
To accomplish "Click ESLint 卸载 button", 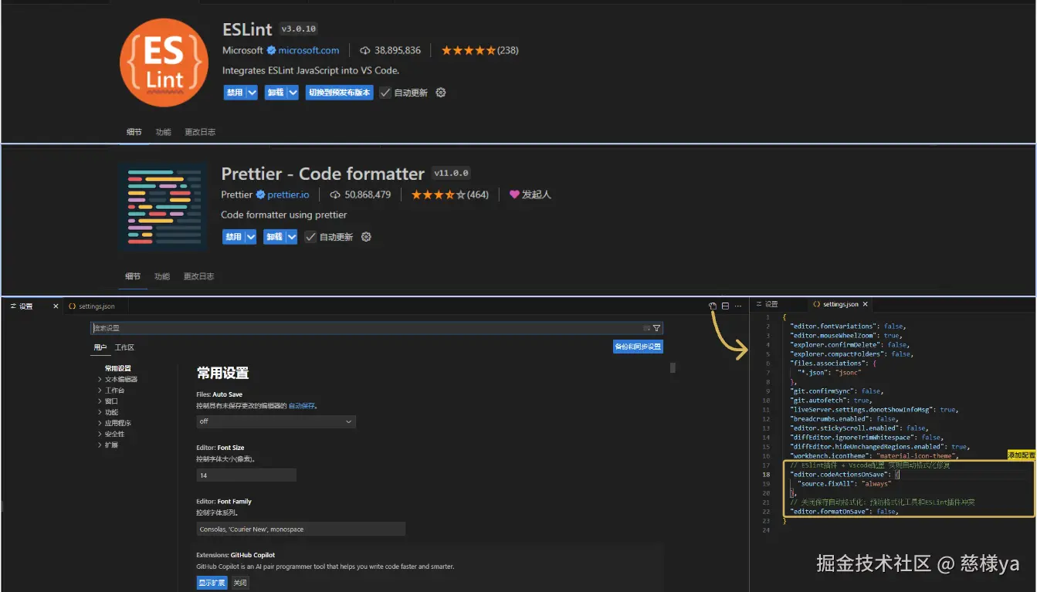I will (x=275, y=93).
